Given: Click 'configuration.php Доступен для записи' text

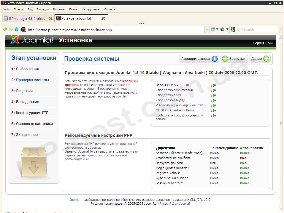Looking at the screenshot, I should tap(180, 117).
